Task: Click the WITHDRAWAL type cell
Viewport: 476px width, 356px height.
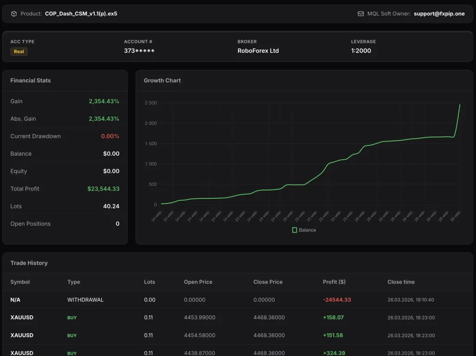Action: coord(85,300)
